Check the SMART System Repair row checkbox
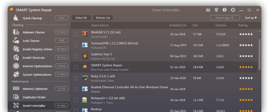Screen dimensions: 269x112 [x=76, y=67]
